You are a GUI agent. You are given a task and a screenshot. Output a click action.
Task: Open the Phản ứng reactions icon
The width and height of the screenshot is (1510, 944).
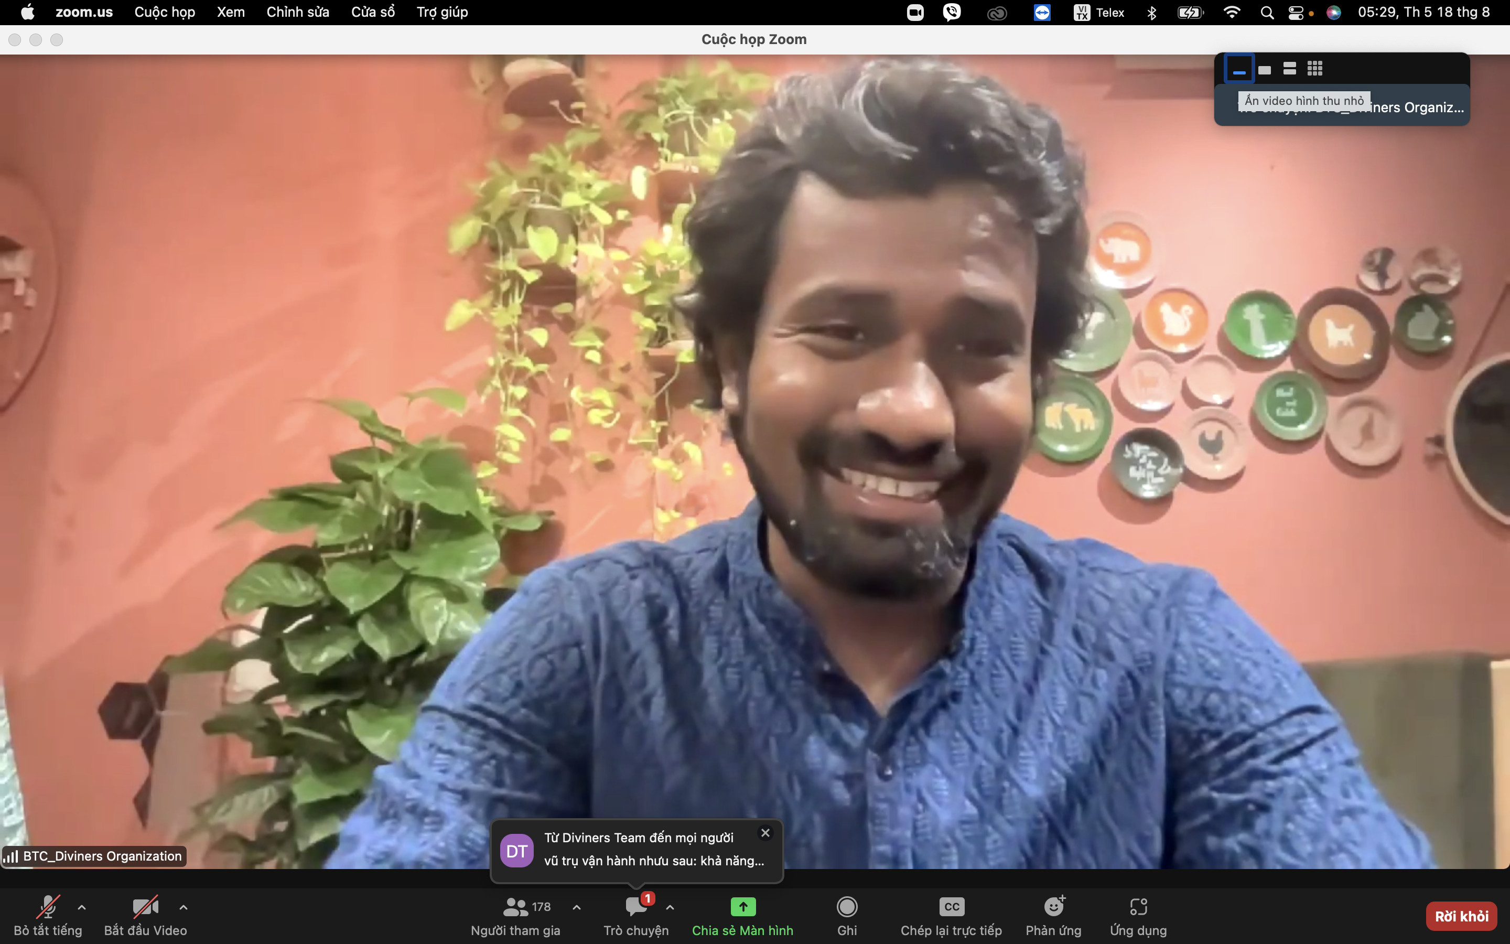click(1053, 907)
